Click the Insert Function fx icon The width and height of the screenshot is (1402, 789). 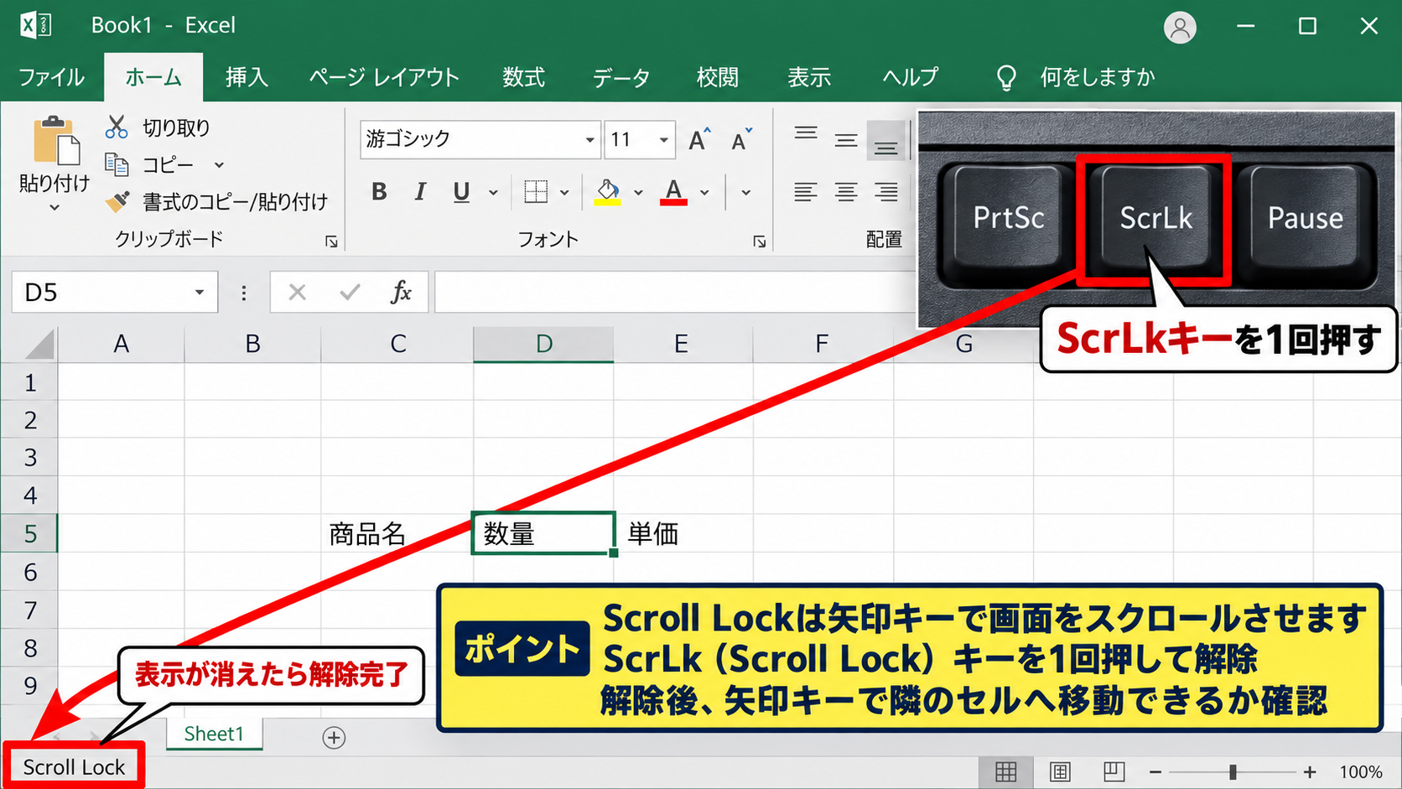[x=401, y=292]
